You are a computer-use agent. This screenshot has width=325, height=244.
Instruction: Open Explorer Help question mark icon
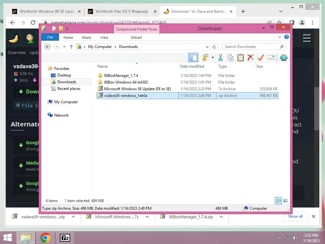(x=287, y=37)
